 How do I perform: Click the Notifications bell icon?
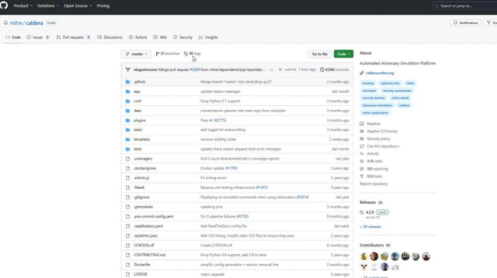(x=455, y=23)
